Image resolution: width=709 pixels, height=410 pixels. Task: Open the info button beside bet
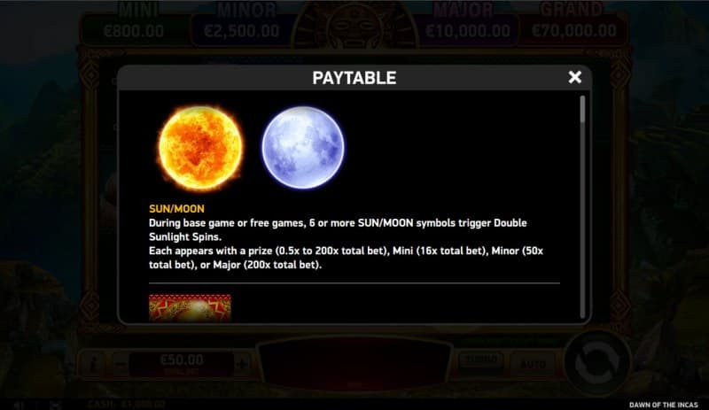[94, 364]
